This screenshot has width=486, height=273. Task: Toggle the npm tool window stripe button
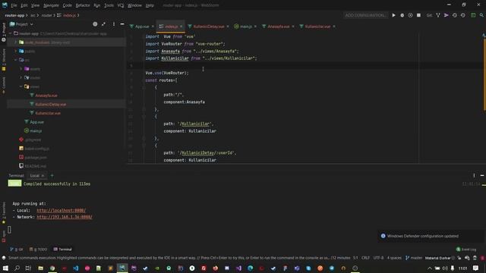click(4, 236)
